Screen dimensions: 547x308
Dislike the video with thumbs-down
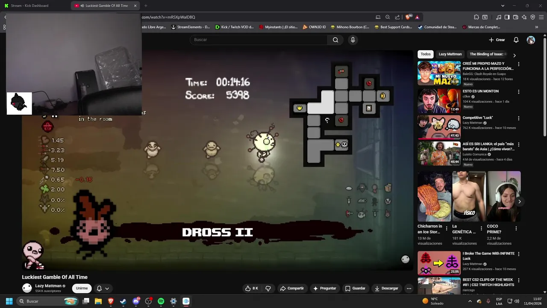click(268, 288)
